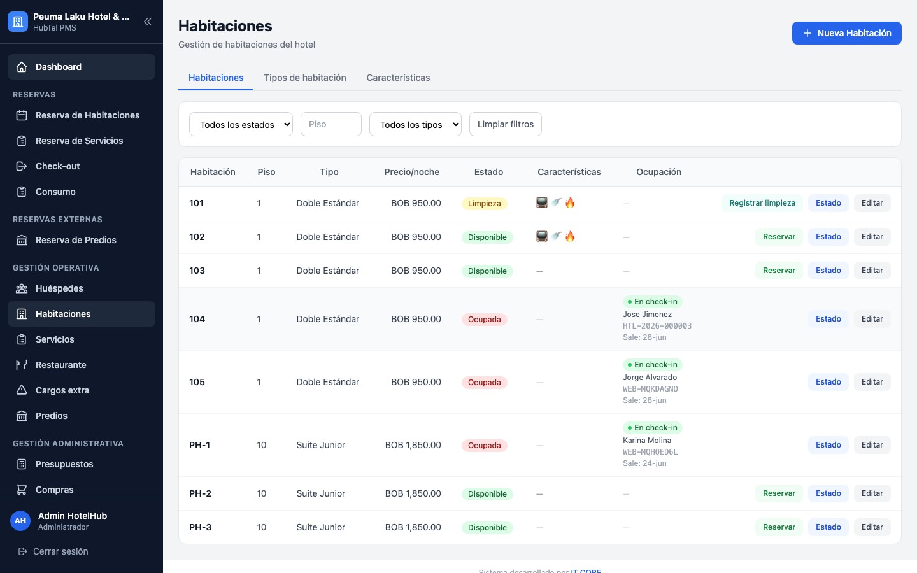Image resolution: width=917 pixels, height=573 pixels.
Task: Click the Compras shopping cart icon
Action: coord(22,490)
